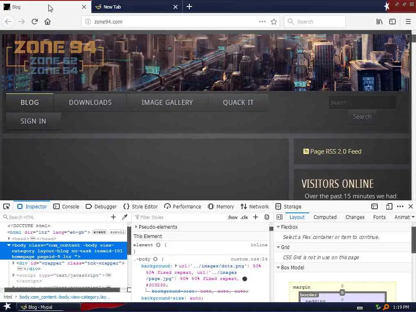This screenshot has height=312, width=416.
Task: Click the scroll badge on html
Action: [117, 232]
